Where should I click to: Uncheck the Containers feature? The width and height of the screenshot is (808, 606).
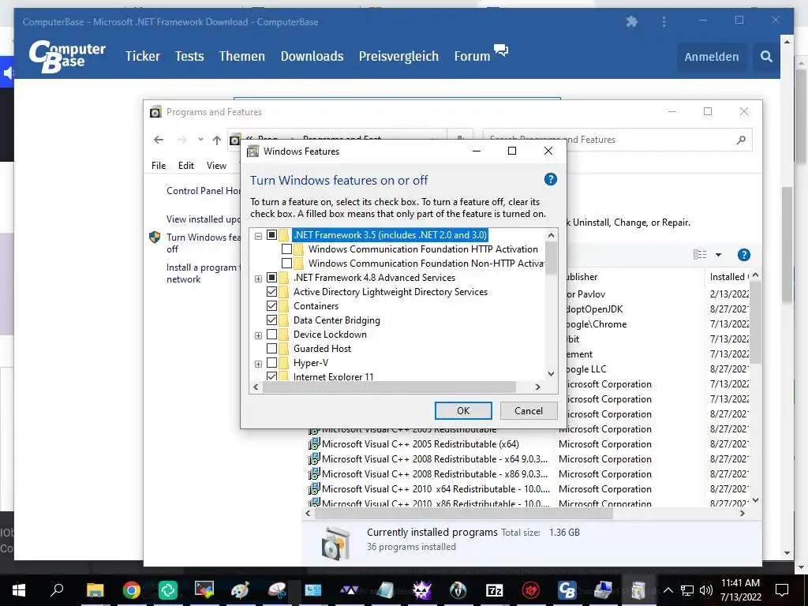[271, 306]
